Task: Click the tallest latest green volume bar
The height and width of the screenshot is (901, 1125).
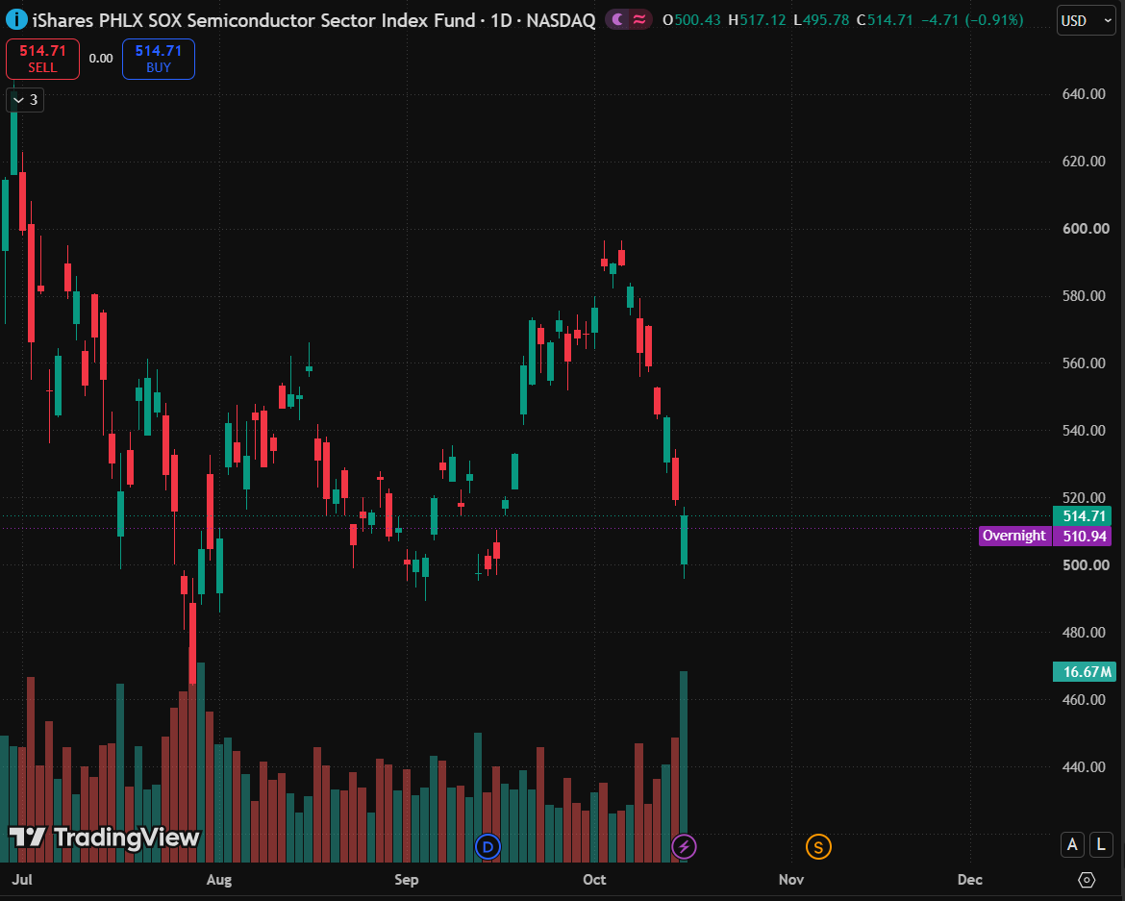Action: pyautogui.click(x=684, y=766)
